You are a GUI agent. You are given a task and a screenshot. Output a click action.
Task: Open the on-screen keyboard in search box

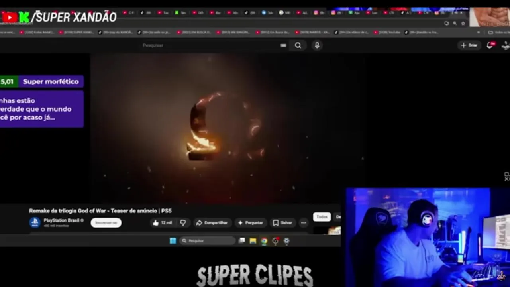point(283,45)
